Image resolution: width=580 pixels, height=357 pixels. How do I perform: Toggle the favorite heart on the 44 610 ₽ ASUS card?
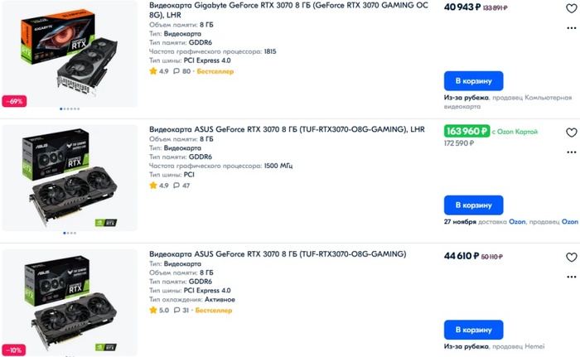coord(571,258)
